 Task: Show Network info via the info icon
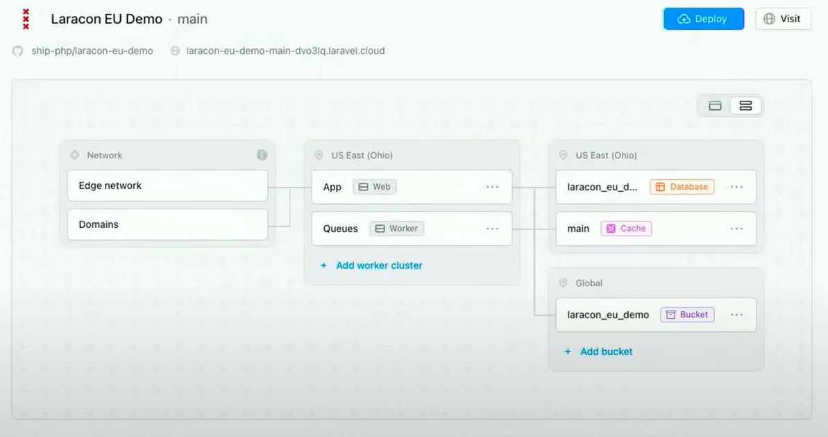(x=262, y=155)
